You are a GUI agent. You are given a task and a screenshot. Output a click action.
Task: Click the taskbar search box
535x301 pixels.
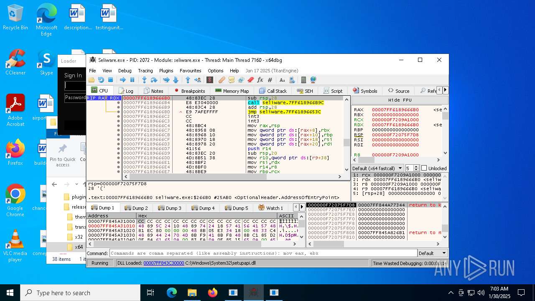pos(80,293)
